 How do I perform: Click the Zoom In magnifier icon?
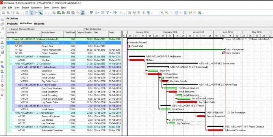pos(162,13)
